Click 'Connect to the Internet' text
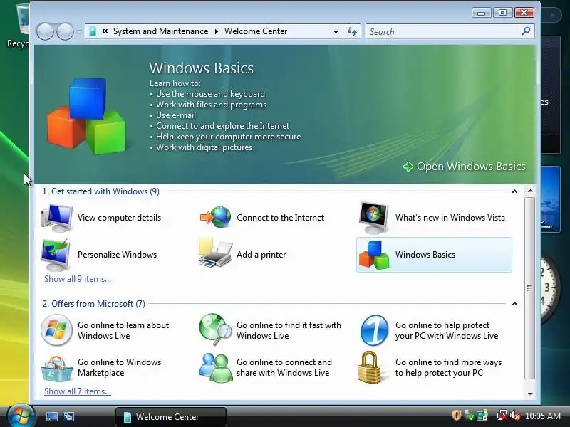Image resolution: width=570 pixels, height=427 pixels. (280, 218)
